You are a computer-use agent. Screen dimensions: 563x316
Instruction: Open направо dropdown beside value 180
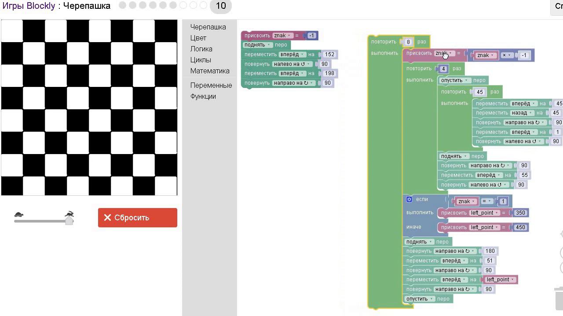point(455,251)
